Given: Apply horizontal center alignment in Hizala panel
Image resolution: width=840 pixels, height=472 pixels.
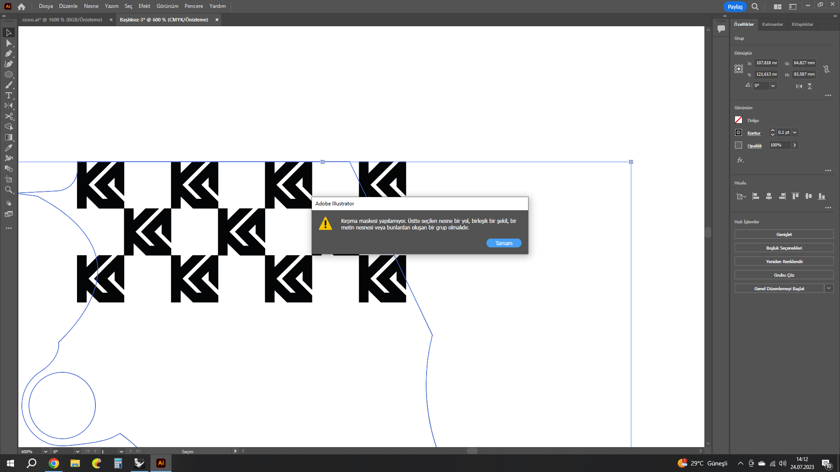Looking at the screenshot, I should pos(769,196).
